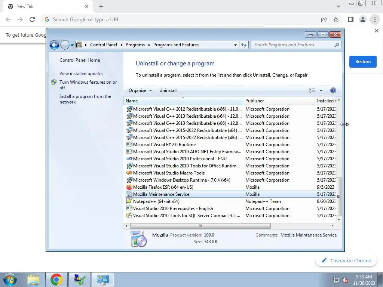Close the Chrome restore notification
This screenshot has height=287, width=383.
click(376, 31)
